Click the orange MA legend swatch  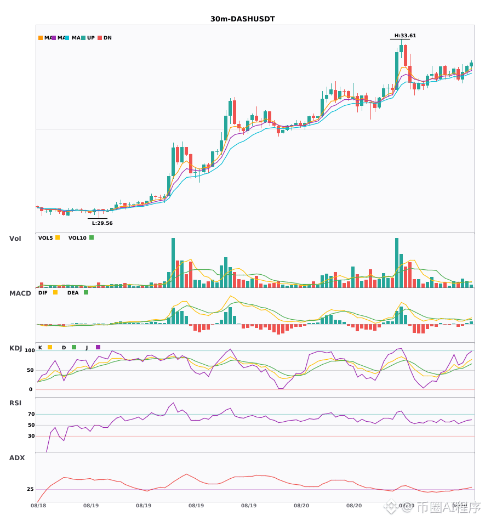41,38
